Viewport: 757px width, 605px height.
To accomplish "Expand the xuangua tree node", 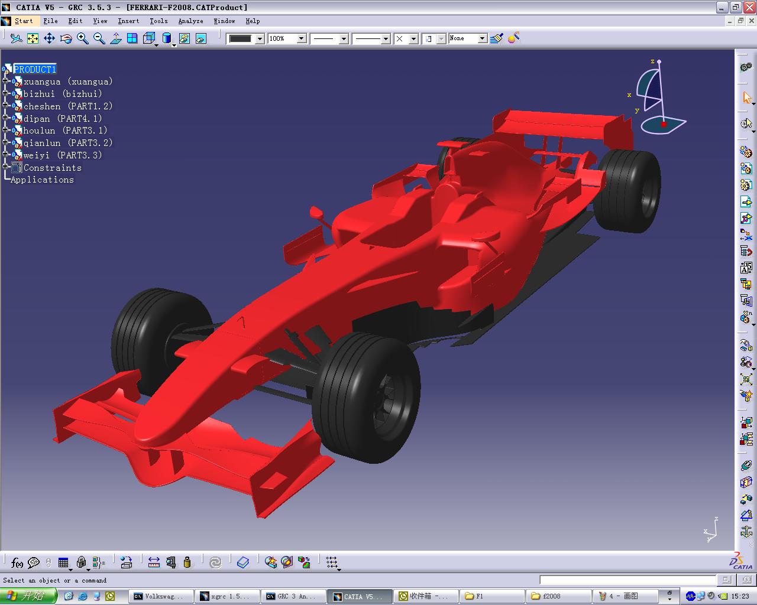I will [6, 81].
